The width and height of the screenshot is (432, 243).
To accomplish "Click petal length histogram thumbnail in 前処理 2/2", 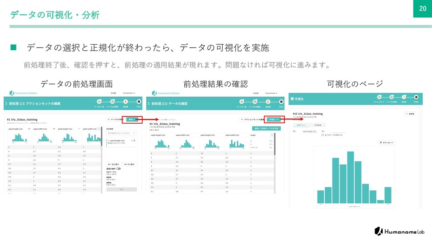I will click(211, 144).
